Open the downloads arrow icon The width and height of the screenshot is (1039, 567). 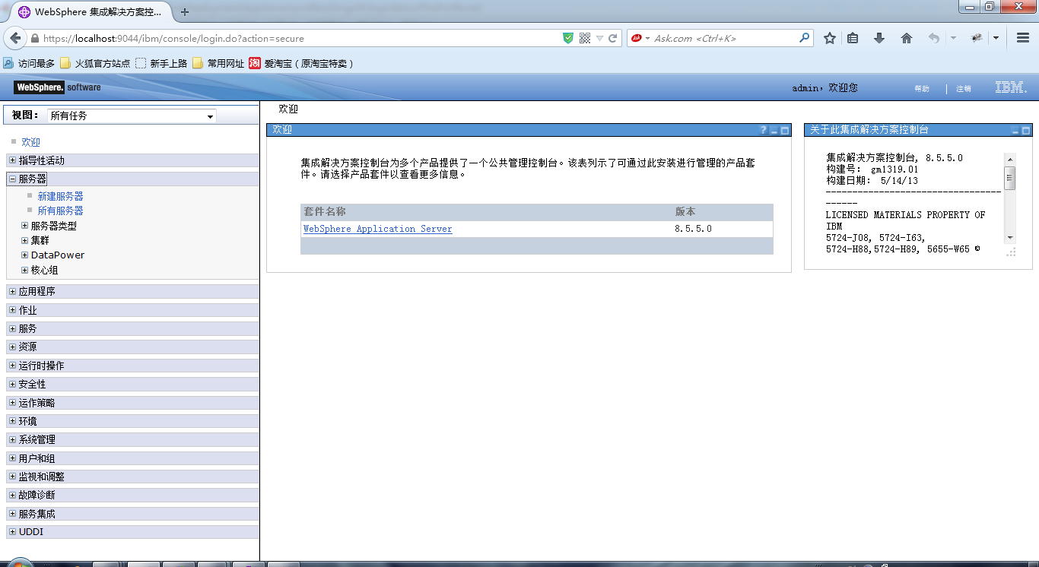point(879,38)
